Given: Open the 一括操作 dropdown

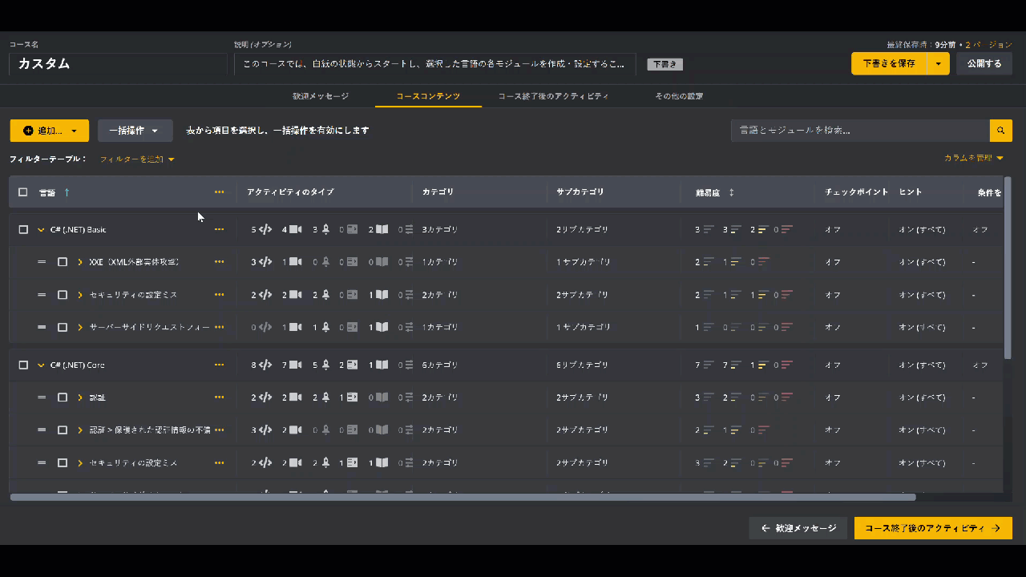Looking at the screenshot, I should (x=135, y=131).
